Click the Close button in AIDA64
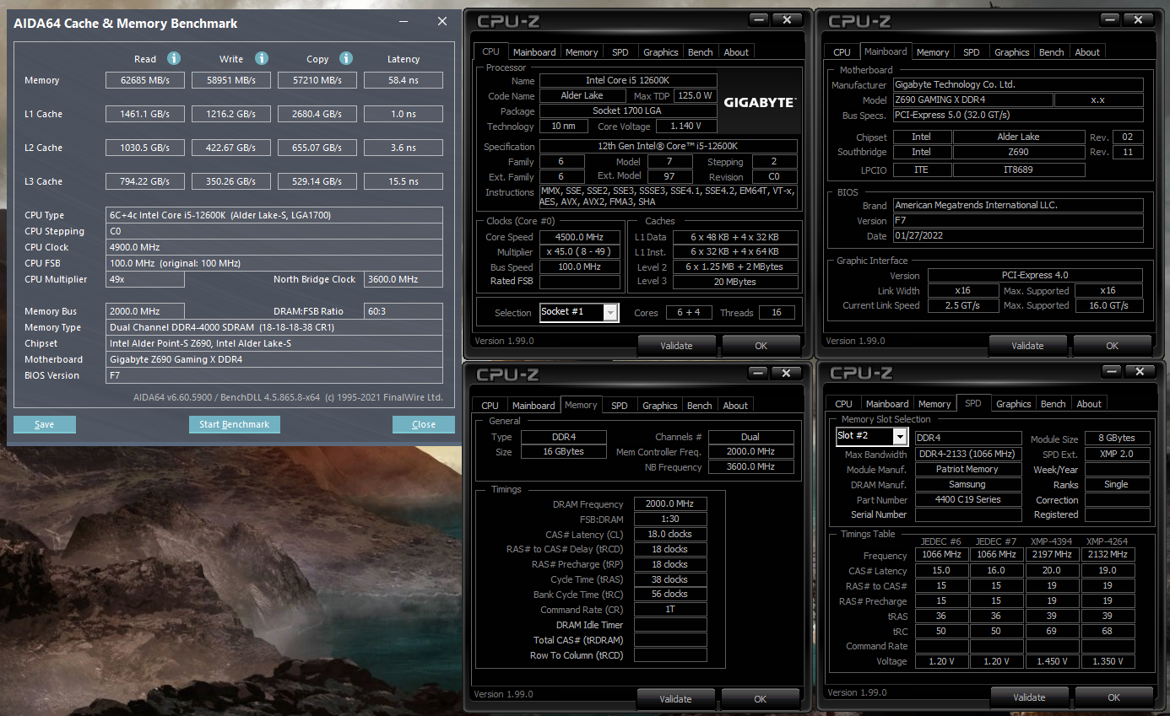This screenshot has height=716, width=1170. [x=423, y=424]
